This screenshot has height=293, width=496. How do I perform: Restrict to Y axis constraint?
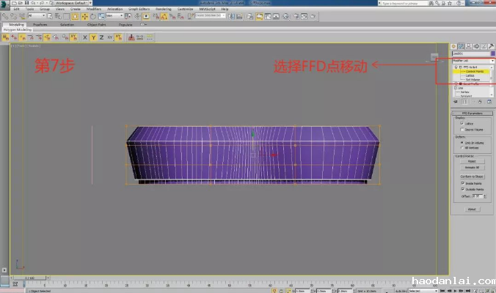[x=93, y=37]
